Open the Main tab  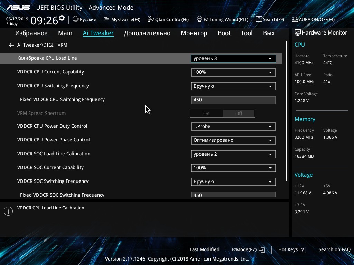click(65, 33)
